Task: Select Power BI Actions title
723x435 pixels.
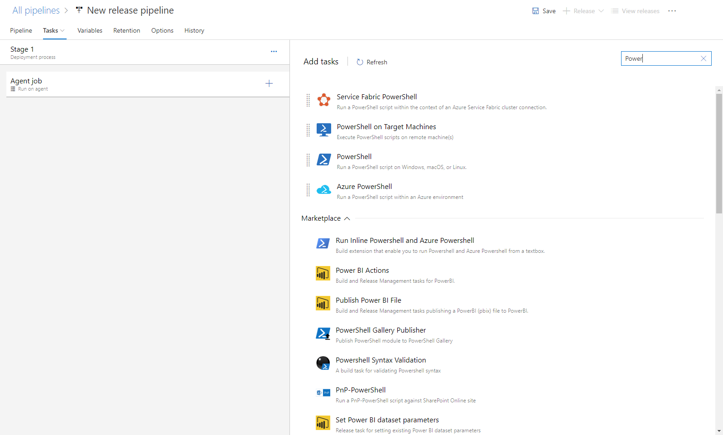Action: 362,271
